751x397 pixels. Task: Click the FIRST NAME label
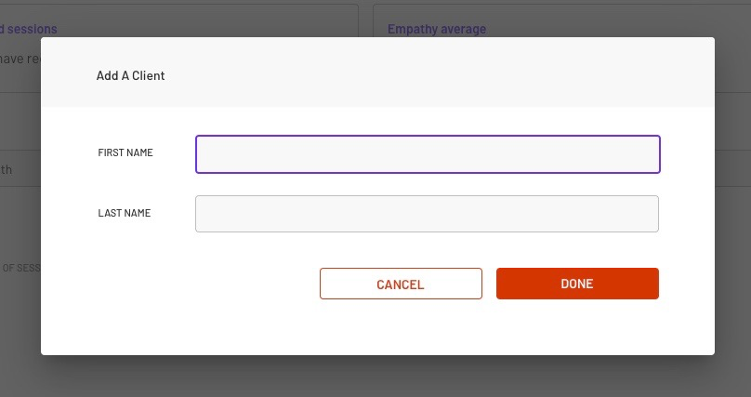(x=125, y=152)
